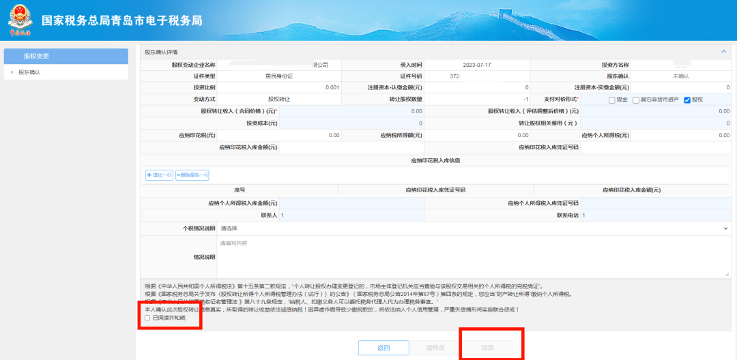Screen dimensions: 737x360
Task: Click the 变动方式 value 股权转让
Action: tap(278, 100)
